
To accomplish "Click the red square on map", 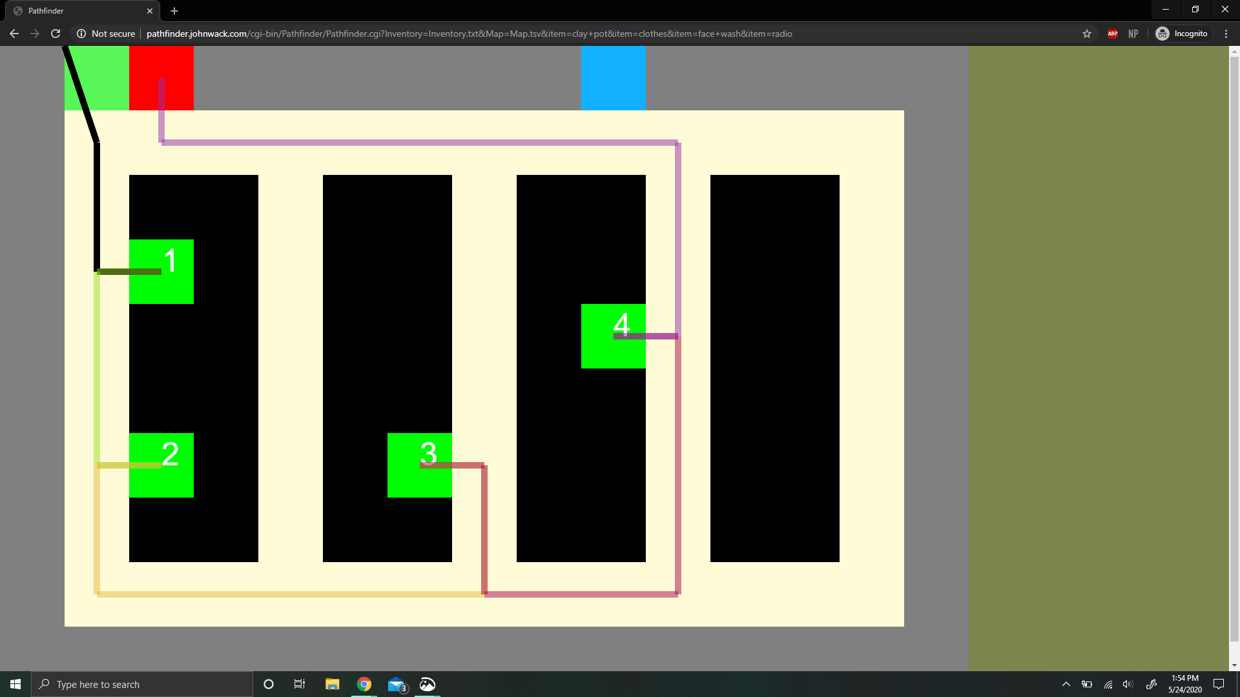I will [161, 78].
